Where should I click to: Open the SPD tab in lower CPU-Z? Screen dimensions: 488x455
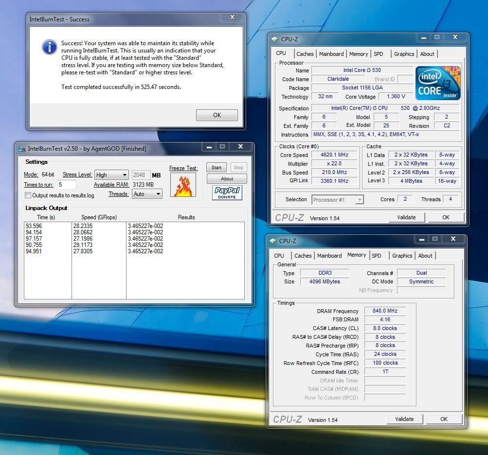[377, 256]
